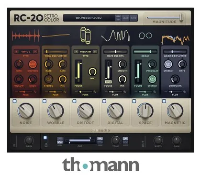Click the Wobble FLUX waveform icon

65,92
